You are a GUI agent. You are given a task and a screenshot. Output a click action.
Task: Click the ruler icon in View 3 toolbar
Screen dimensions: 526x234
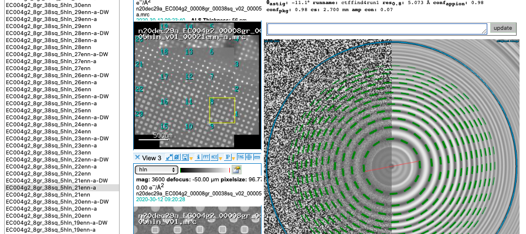[x=257, y=157]
